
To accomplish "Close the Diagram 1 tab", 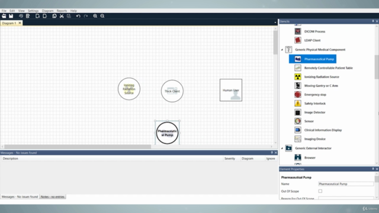I will click(20, 23).
